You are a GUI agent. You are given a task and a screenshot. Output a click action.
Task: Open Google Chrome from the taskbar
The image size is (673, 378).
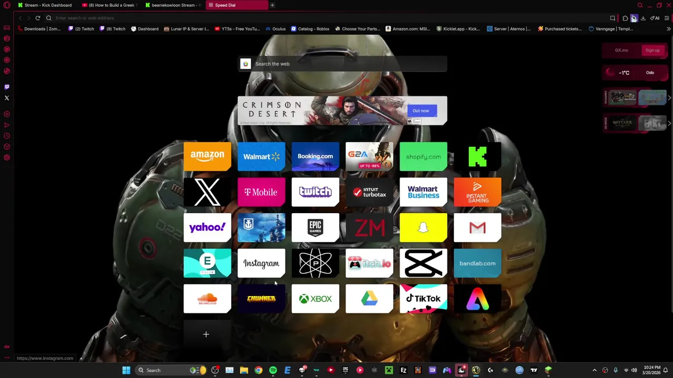258,370
